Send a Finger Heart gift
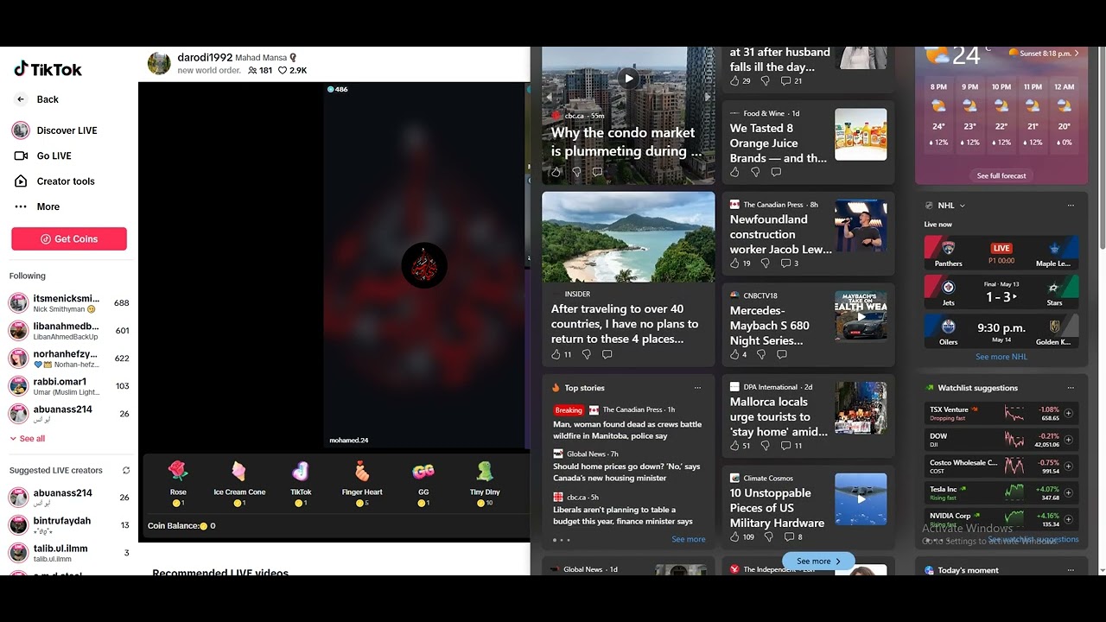 tap(362, 483)
